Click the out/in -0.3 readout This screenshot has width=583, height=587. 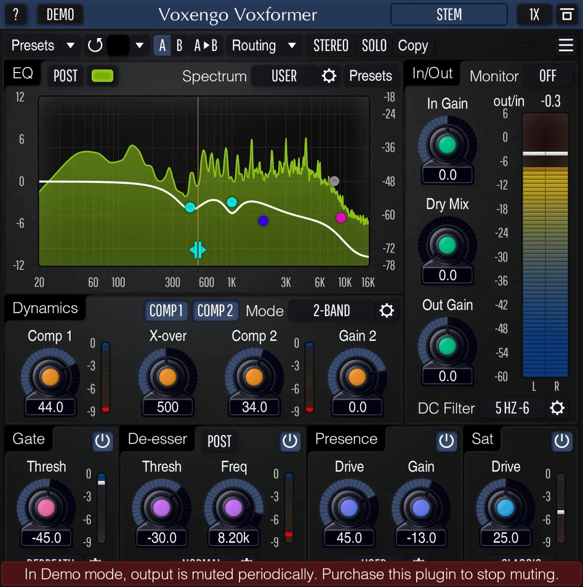pos(550,101)
